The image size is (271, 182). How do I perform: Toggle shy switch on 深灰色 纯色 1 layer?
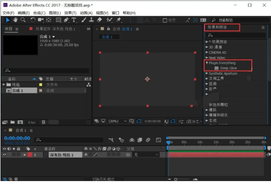(x=86, y=154)
